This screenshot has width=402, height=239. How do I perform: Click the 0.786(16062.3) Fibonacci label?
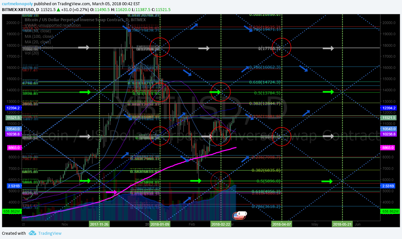click(265, 67)
